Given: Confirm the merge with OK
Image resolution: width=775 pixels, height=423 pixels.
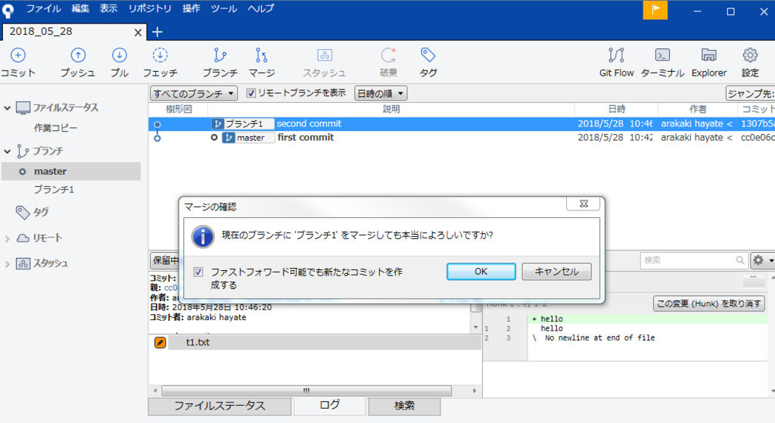Looking at the screenshot, I should click(481, 272).
